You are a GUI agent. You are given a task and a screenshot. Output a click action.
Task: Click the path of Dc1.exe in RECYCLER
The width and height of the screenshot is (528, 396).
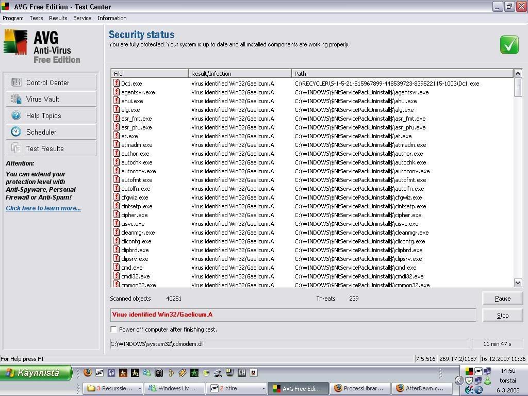(x=387, y=84)
